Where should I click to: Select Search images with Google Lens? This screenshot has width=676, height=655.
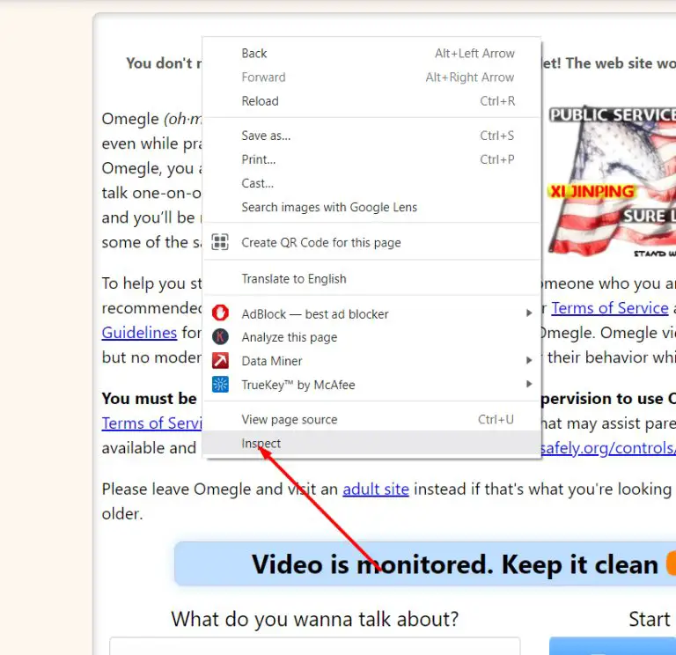329,208
